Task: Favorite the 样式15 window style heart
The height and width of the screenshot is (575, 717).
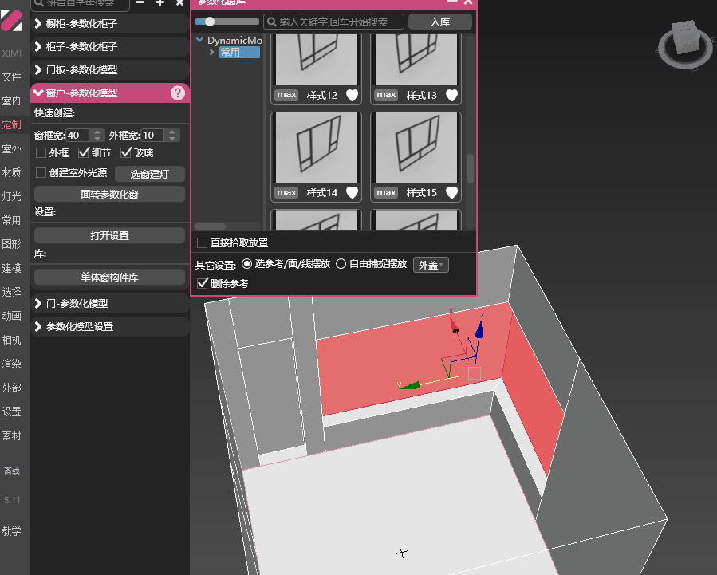Action: [x=451, y=192]
